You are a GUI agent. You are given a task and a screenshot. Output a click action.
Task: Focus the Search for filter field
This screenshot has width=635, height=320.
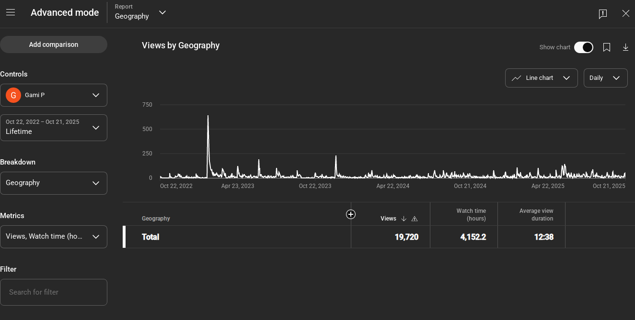[x=54, y=292]
